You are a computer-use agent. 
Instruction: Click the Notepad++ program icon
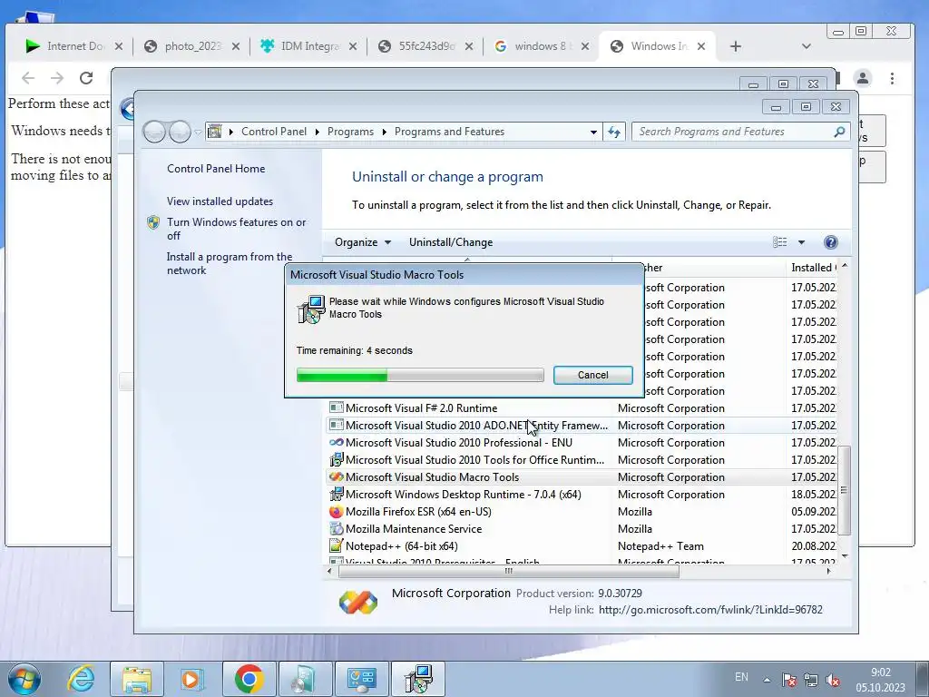[x=336, y=545]
